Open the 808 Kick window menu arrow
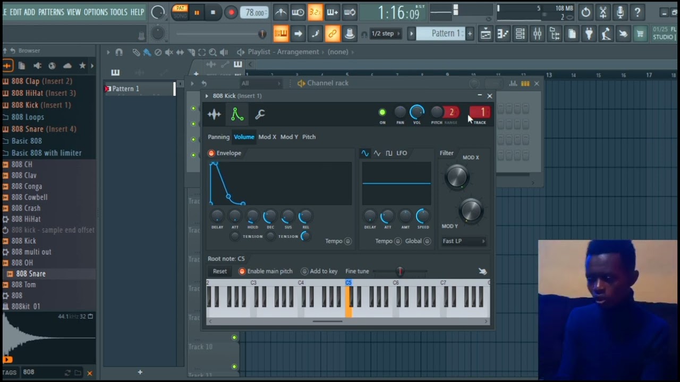The width and height of the screenshot is (680, 382). pyautogui.click(x=207, y=96)
